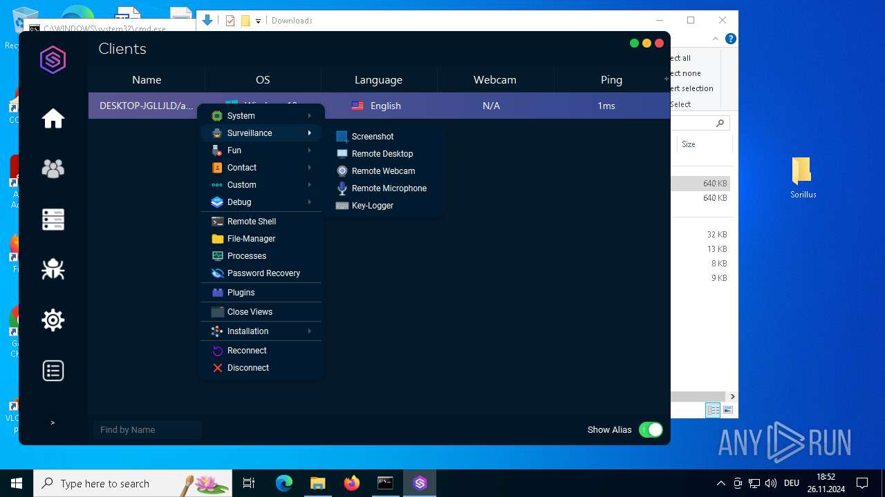The width and height of the screenshot is (885, 497).
Task: Click the Reconnect arrow icon
Action: pyautogui.click(x=217, y=351)
